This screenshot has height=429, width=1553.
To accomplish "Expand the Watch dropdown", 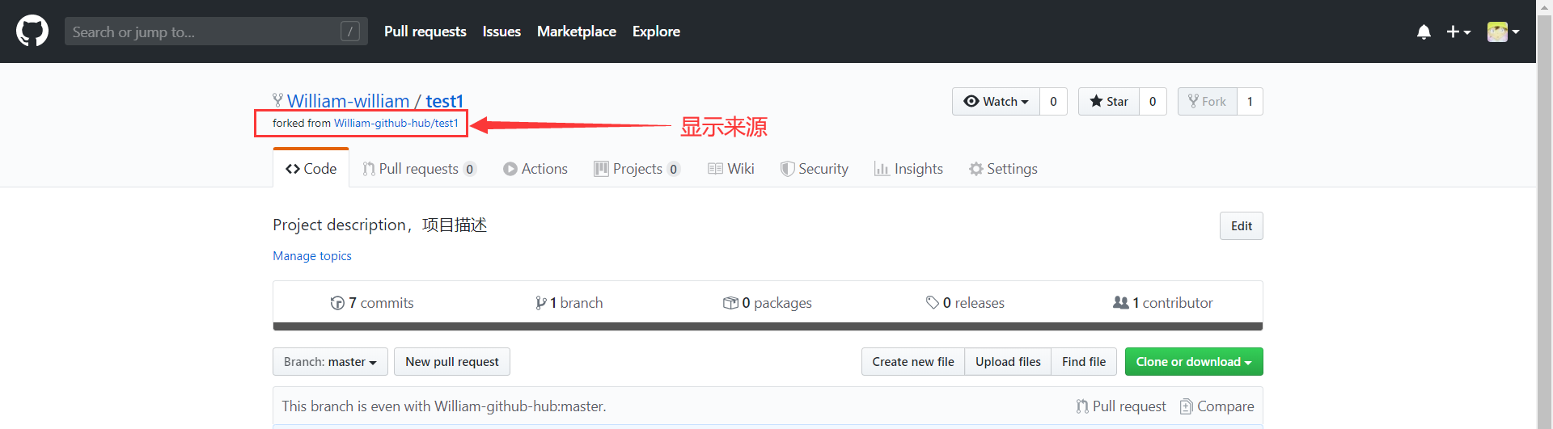I will pos(996,101).
